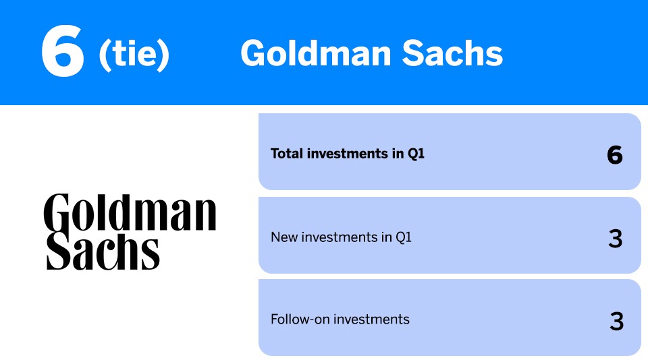Click the word "Total" in first row
Screen dimensions: 648x364
[287, 154]
